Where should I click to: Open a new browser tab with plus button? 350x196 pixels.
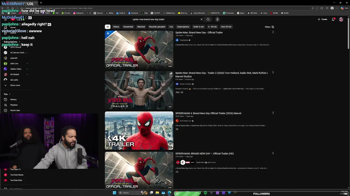tap(41, 3)
